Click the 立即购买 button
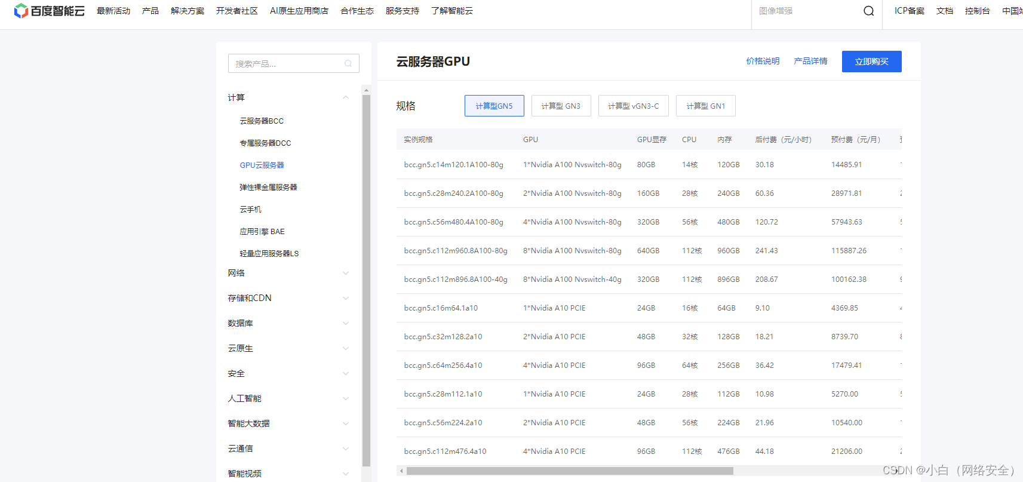 (871, 62)
